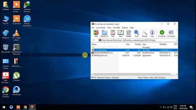Screen dimensions: 196x110
Task: Sort files by Packed column
Action: click(136, 44)
